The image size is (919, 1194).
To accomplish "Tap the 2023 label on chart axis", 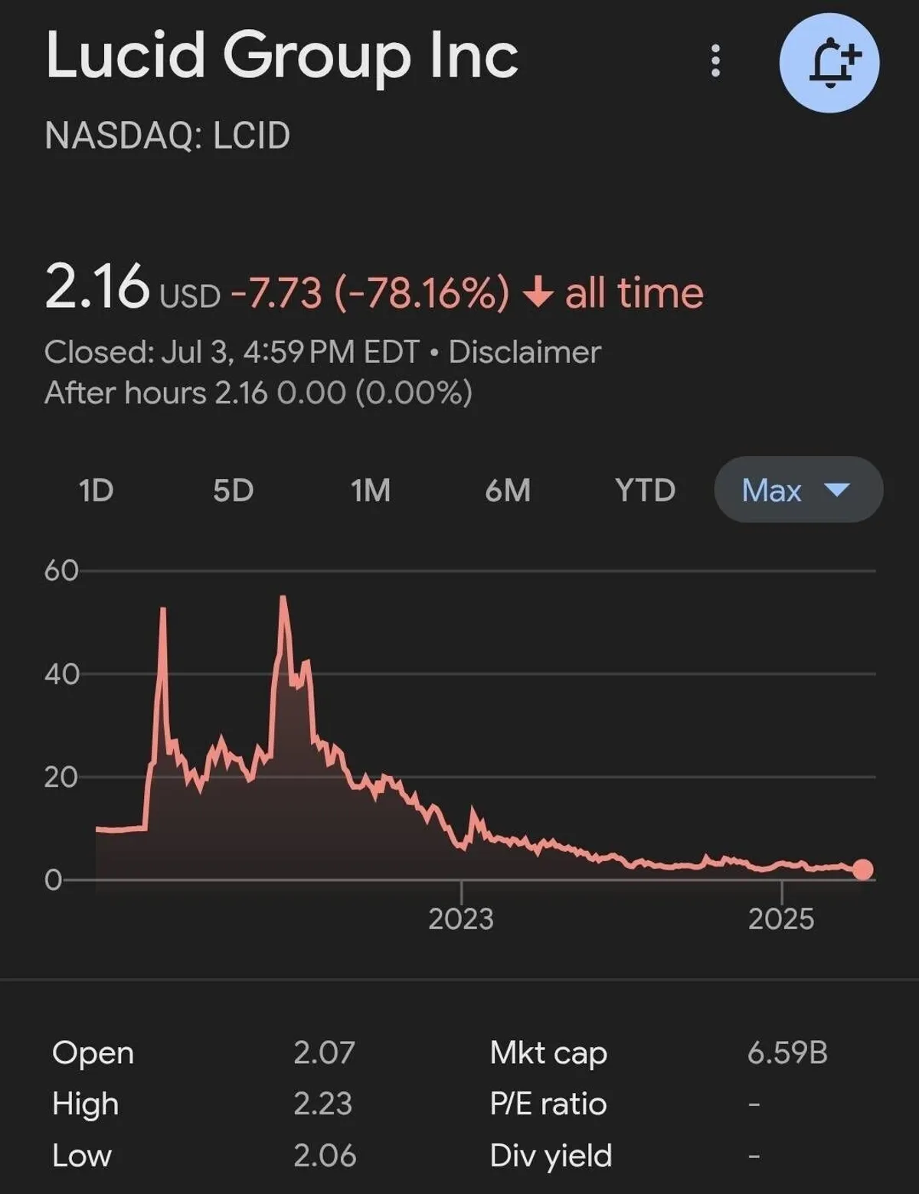I will click(461, 918).
